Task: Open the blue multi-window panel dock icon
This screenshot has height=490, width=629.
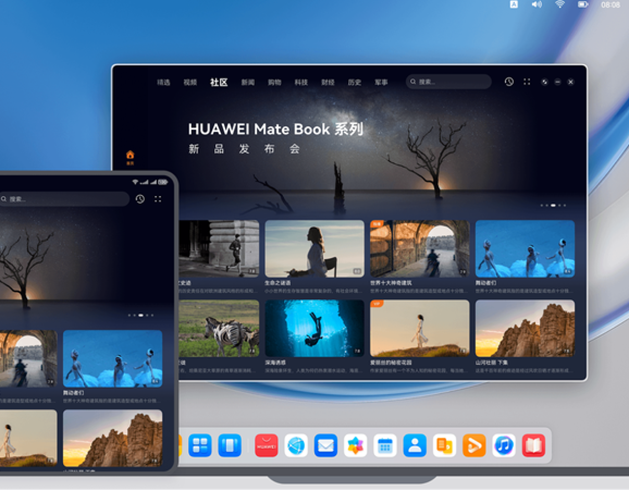Action: [x=229, y=446]
